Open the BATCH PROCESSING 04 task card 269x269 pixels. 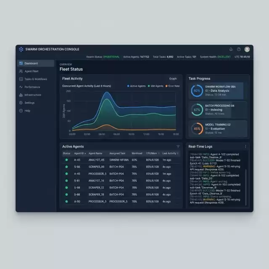(x=218, y=110)
